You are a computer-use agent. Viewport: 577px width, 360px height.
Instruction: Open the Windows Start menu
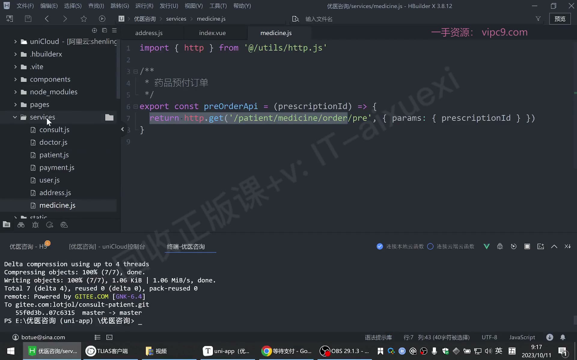click(11, 351)
